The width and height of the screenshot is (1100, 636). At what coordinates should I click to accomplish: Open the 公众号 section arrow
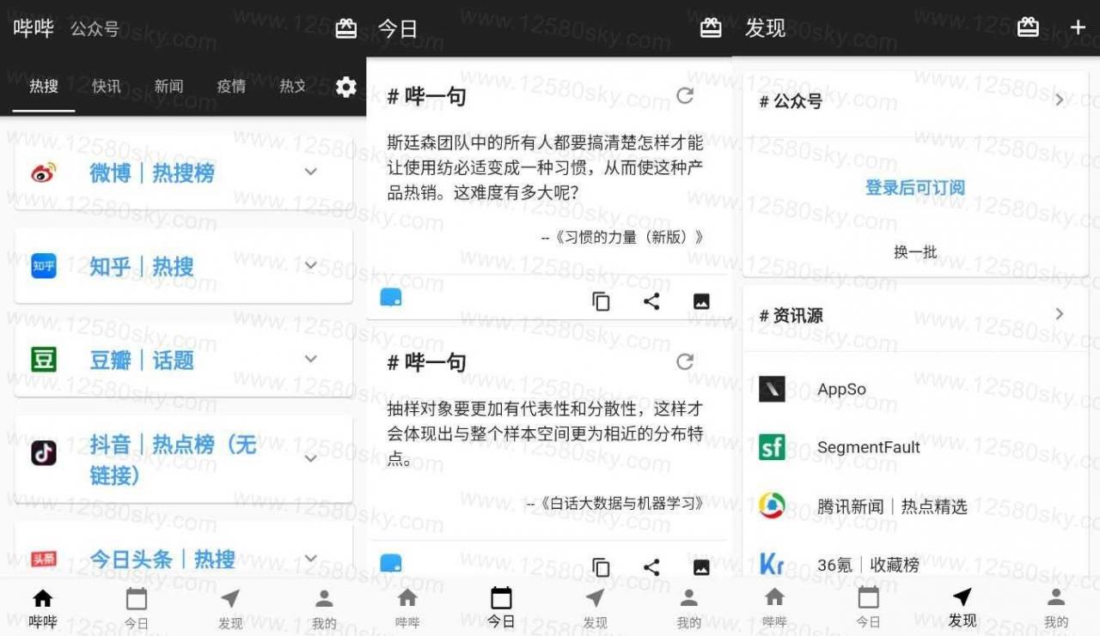(x=1060, y=100)
